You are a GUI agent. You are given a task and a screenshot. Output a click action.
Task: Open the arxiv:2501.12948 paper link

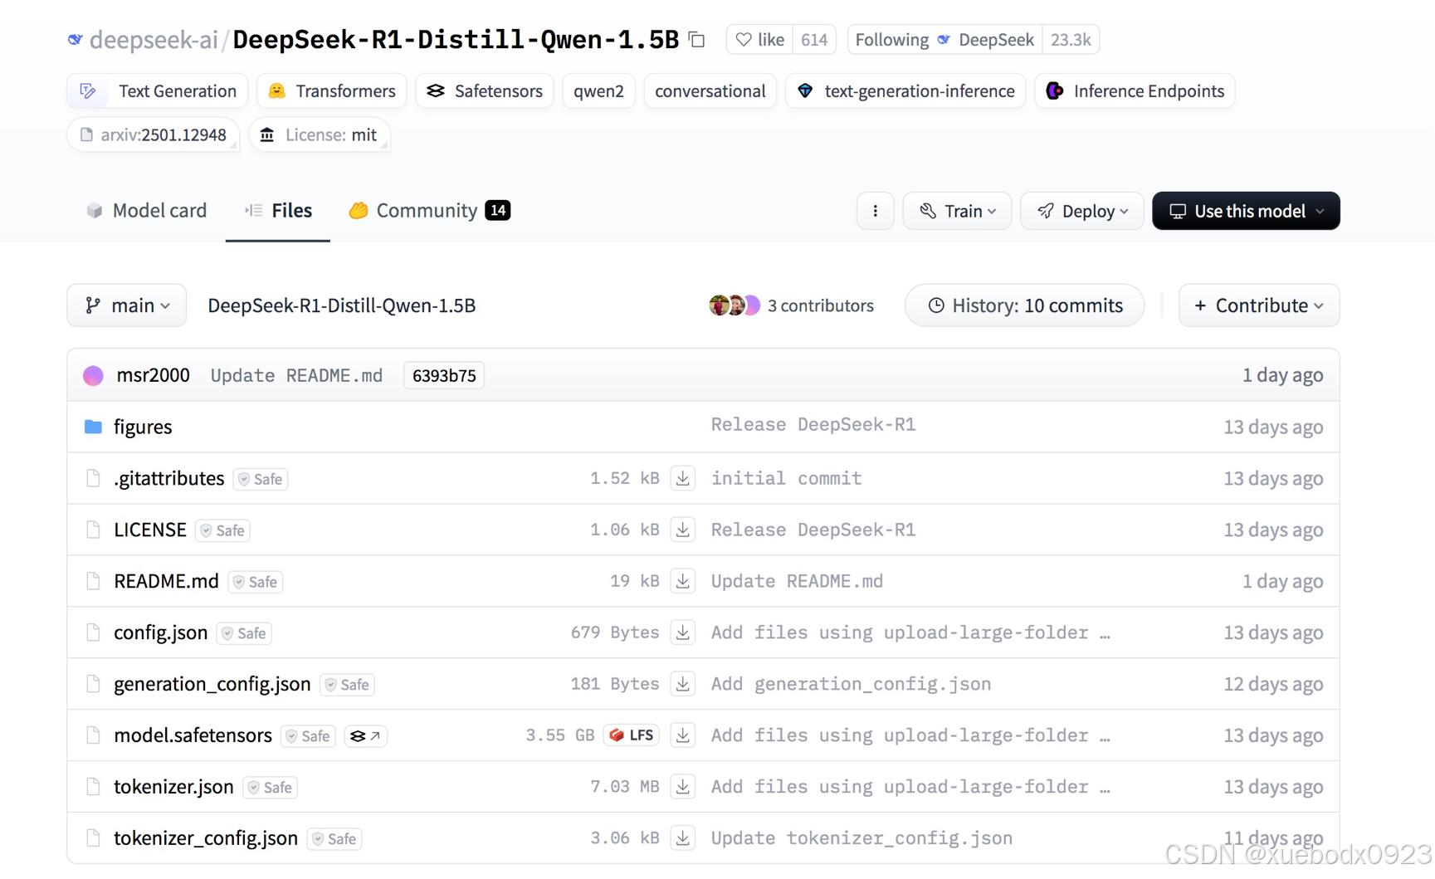[153, 134]
